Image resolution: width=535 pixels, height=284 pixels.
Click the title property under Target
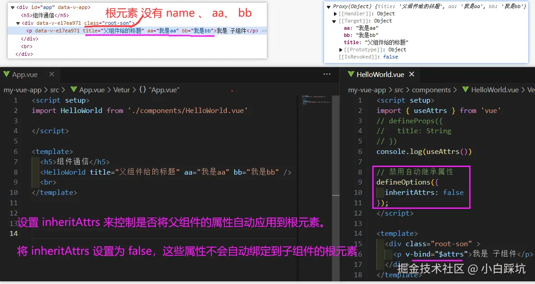coord(376,42)
